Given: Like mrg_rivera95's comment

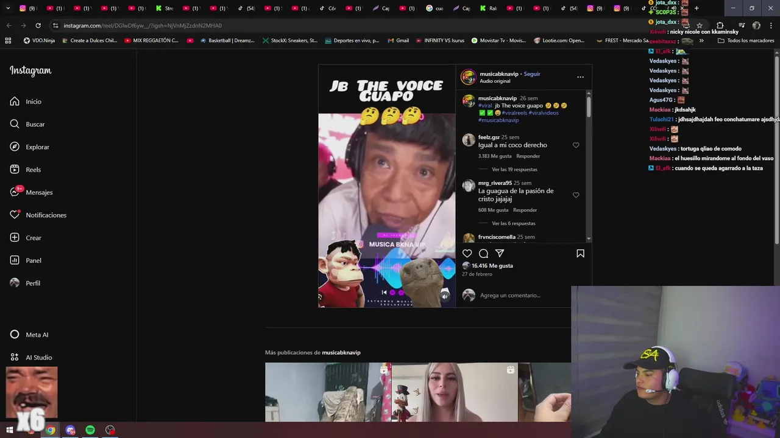Looking at the screenshot, I should point(576,195).
